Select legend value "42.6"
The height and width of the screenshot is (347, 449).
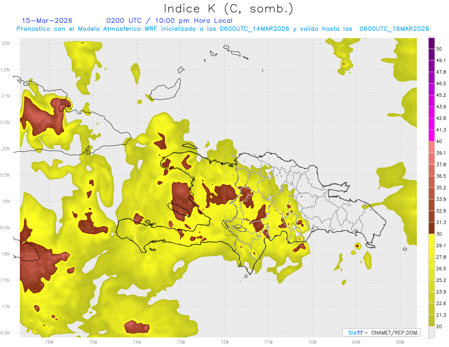coord(441,118)
